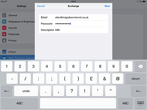Switch to letters with left ABC key
This screenshot has width=147, height=110.
pos(20,103)
